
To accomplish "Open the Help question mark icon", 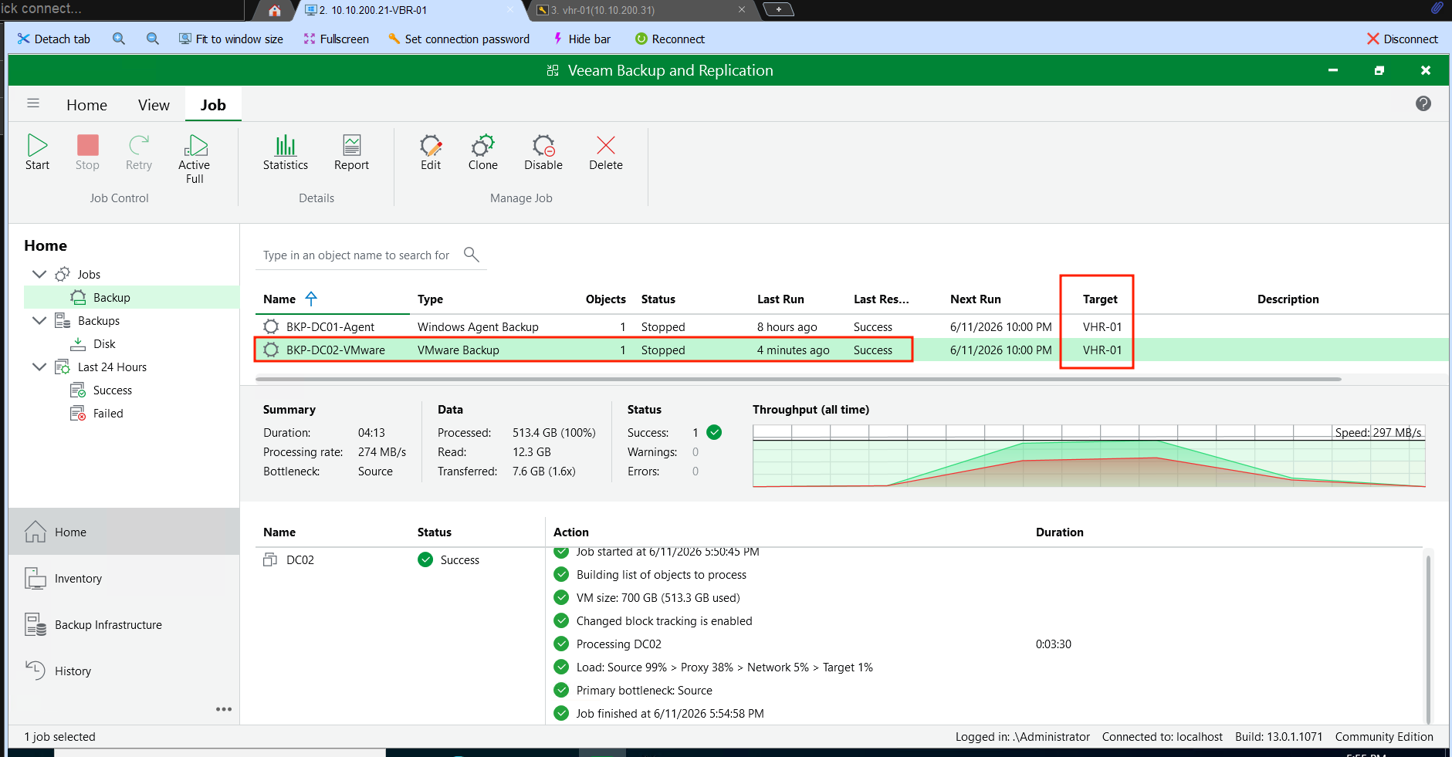I will [x=1423, y=103].
